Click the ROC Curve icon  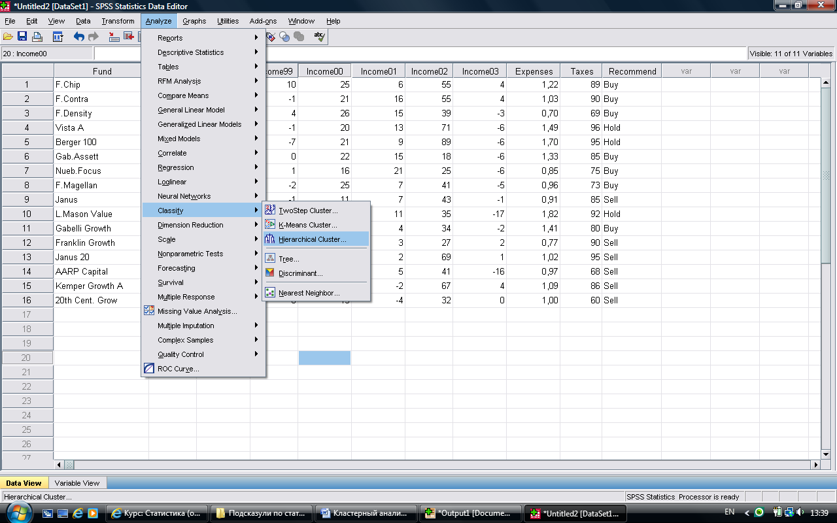(x=149, y=369)
